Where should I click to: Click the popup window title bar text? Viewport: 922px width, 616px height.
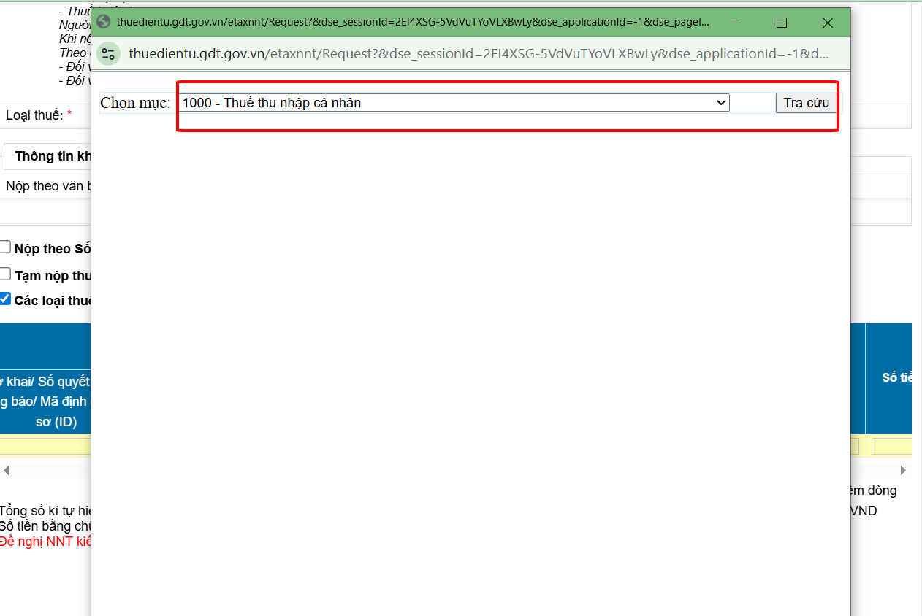pyautogui.click(x=413, y=22)
